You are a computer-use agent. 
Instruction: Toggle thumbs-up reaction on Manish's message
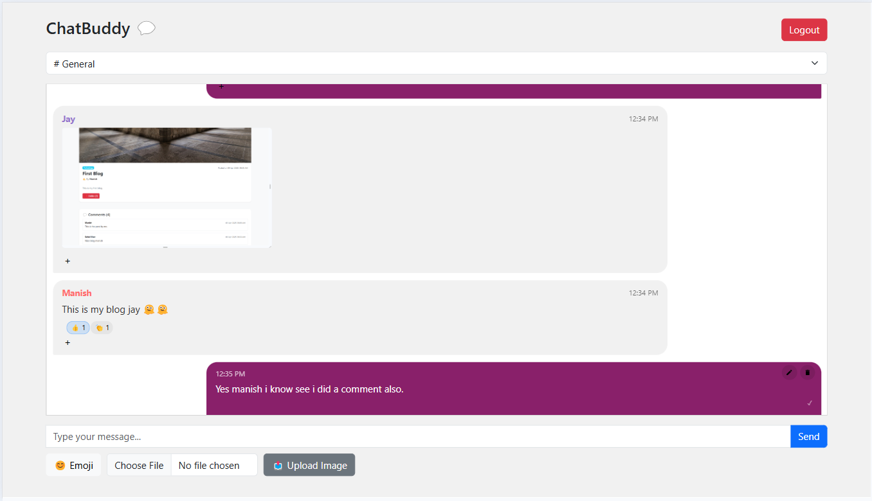click(x=78, y=328)
